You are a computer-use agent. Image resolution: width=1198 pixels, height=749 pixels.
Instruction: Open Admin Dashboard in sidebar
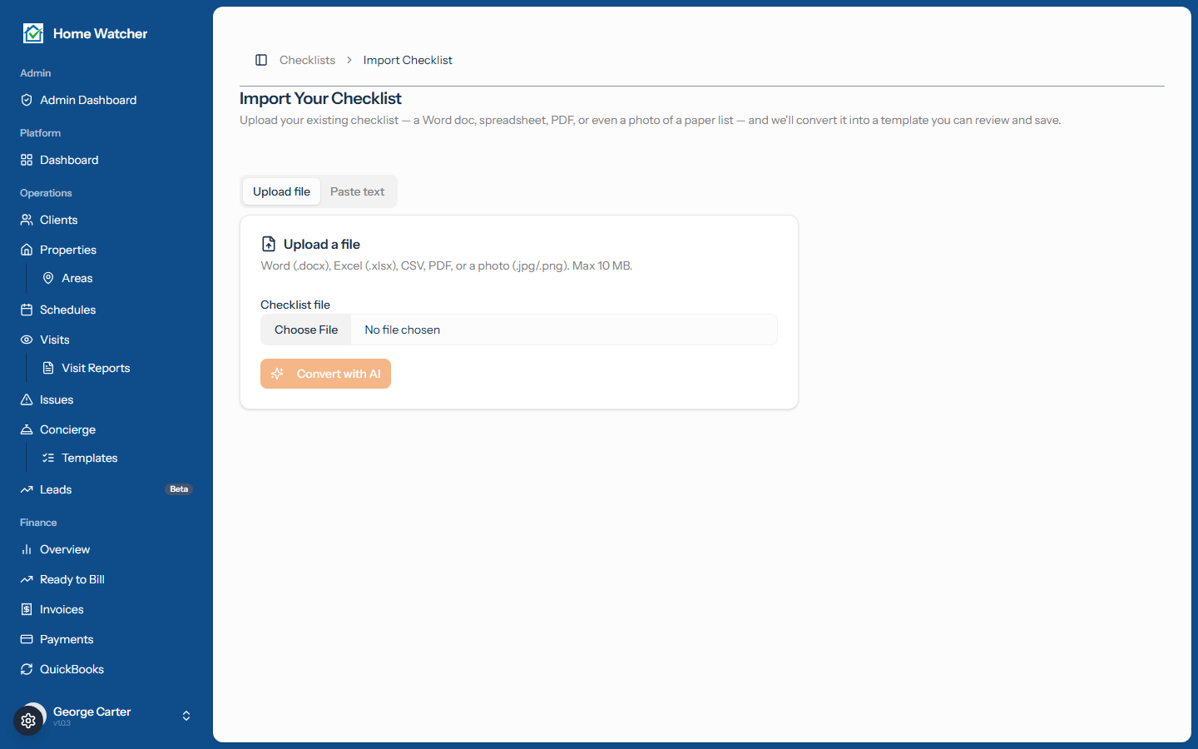[x=106, y=100]
